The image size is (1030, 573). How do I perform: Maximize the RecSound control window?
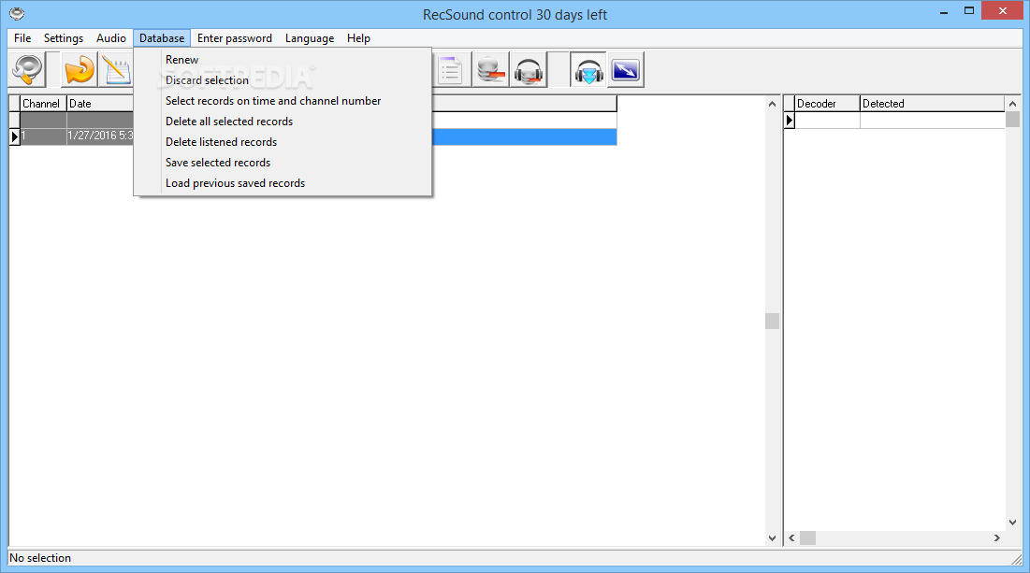(969, 11)
